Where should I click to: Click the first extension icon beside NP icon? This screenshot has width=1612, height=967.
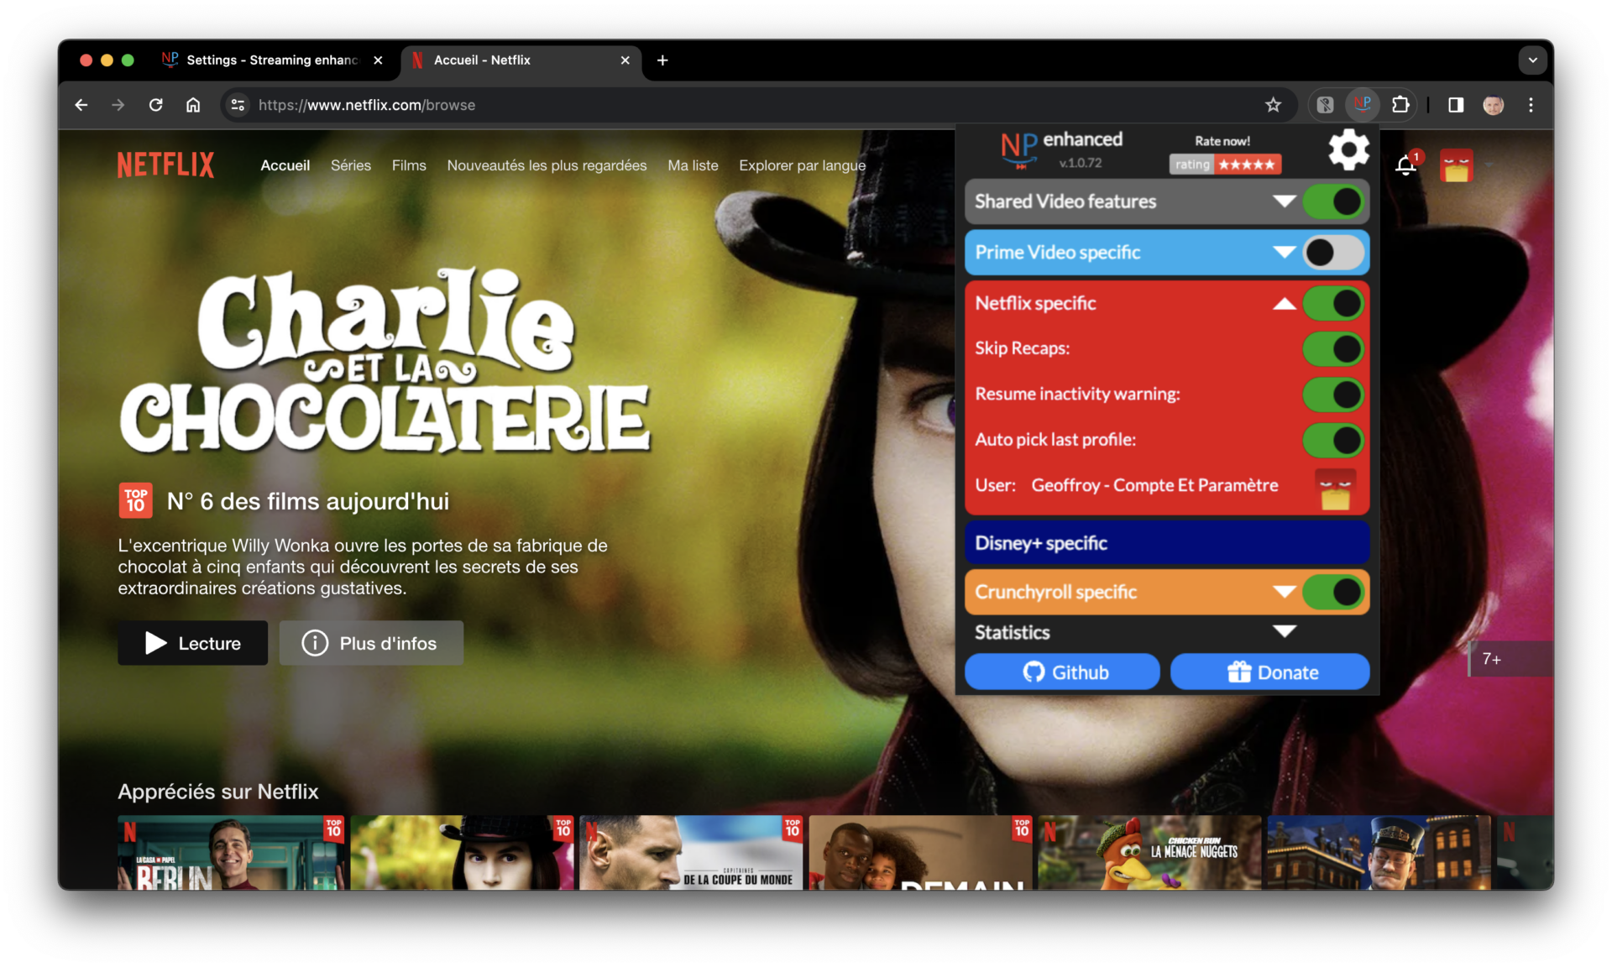(1324, 105)
